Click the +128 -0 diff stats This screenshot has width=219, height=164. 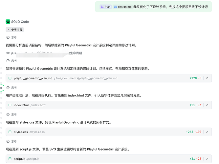pos(195,78)
